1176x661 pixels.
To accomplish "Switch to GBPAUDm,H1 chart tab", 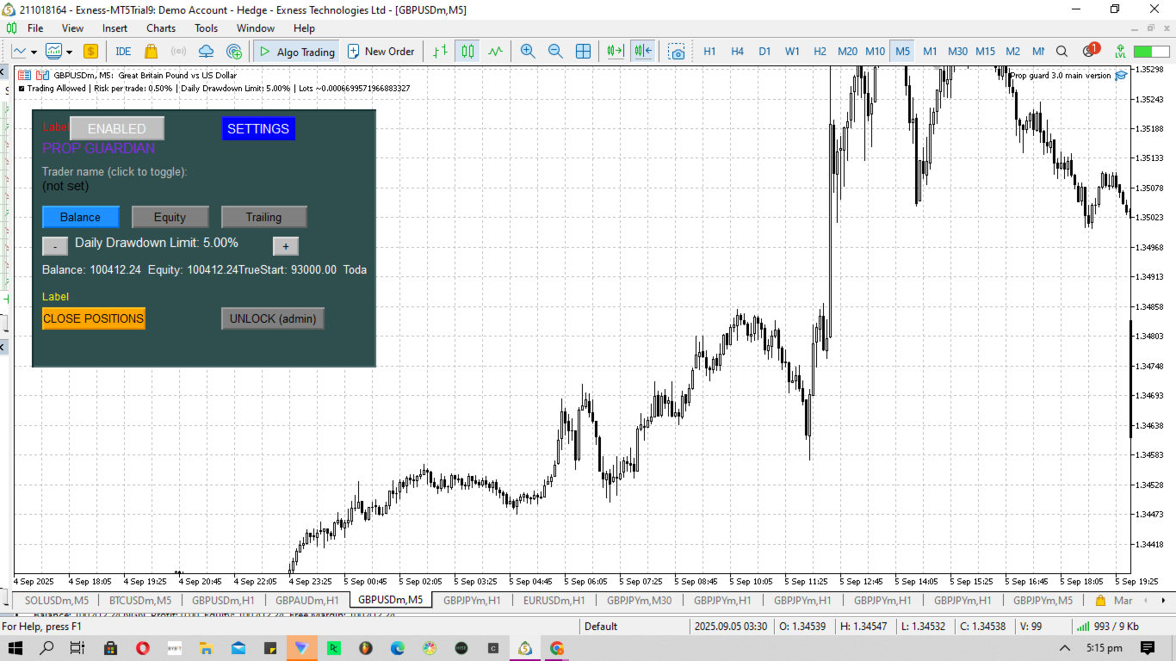I will point(307,601).
